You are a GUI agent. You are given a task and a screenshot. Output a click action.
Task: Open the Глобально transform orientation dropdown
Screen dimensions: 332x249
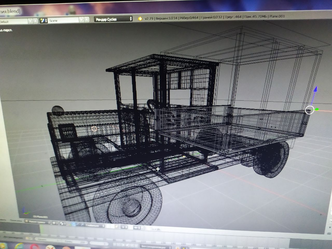pyautogui.click(x=95, y=226)
